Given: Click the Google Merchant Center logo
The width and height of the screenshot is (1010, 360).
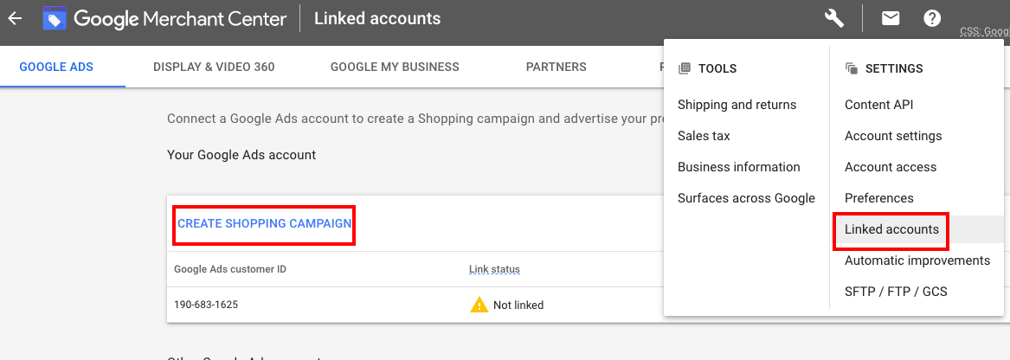Looking at the screenshot, I should point(55,18).
